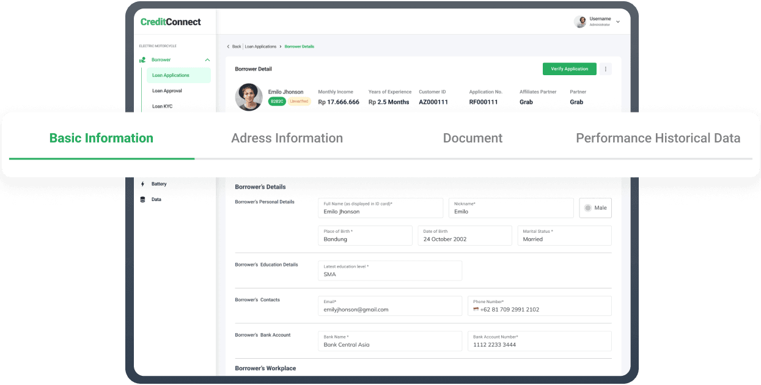This screenshot has width=761, height=385.
Task: Click the Unverified status badge
Action: pos(298,101)
